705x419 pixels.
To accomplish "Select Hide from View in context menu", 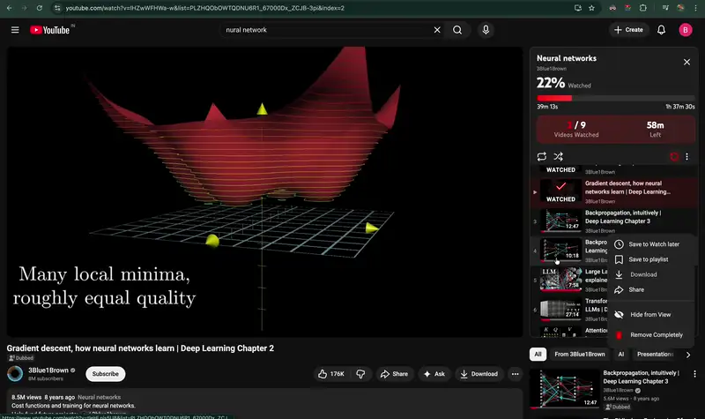I will [650, 314].
